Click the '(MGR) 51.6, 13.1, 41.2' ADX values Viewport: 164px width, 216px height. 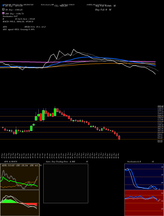[x=35, y=27]
